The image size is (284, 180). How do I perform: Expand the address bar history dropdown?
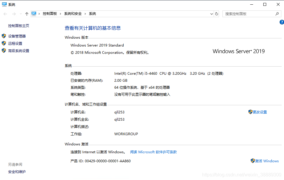click(x=212, y=14)
